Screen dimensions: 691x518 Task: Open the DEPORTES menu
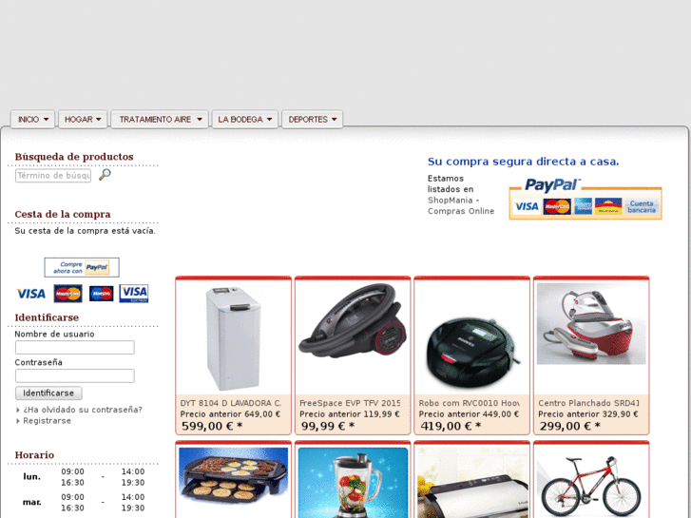click(312, 120)
